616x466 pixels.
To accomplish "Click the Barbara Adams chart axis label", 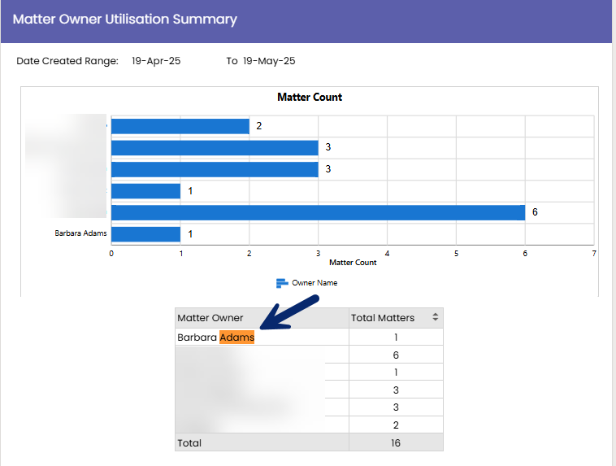I will [x=80, y=233].
